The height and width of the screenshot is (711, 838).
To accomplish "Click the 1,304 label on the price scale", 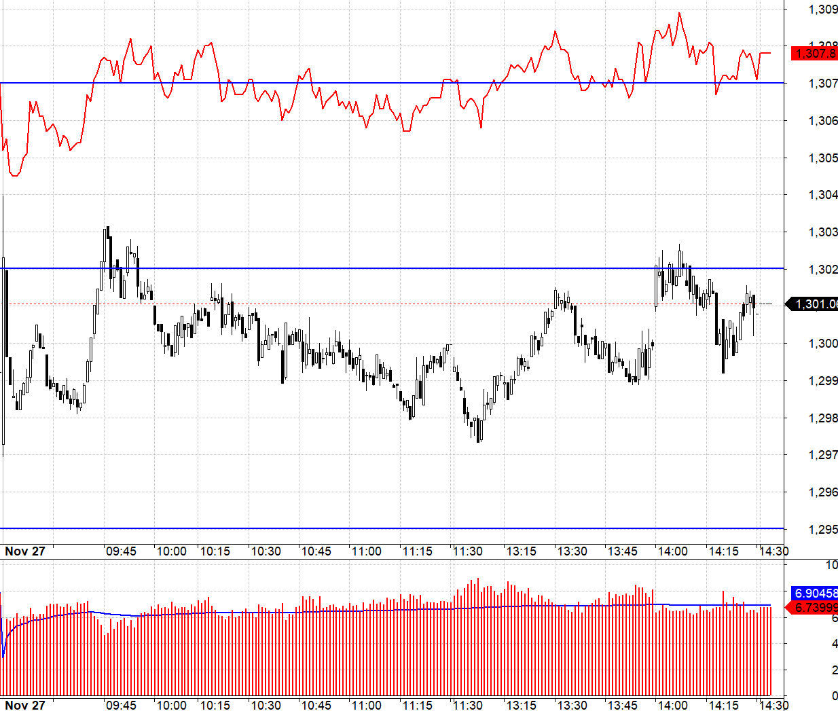I will click(822, 195).
